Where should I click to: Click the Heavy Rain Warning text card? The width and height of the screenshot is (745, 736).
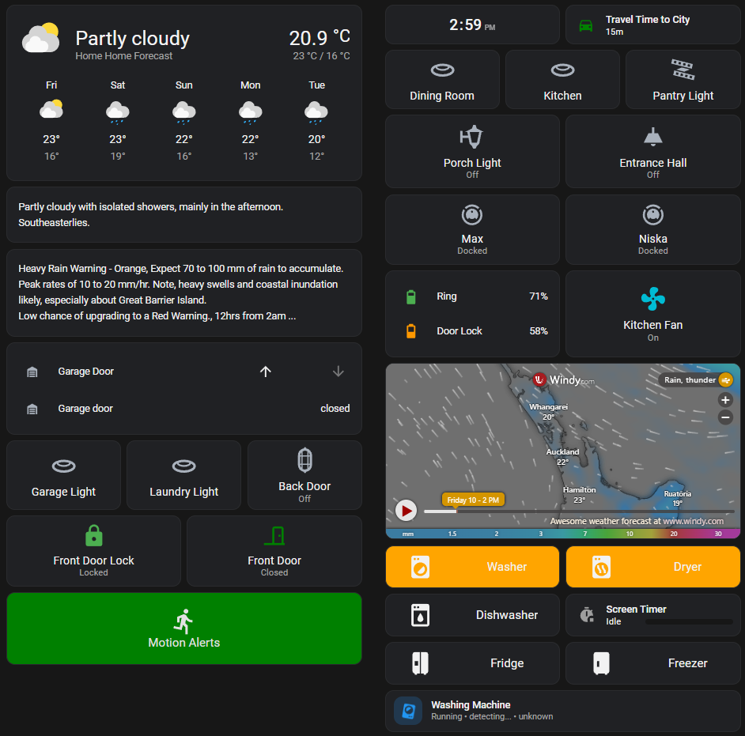[x=183, y=293]
